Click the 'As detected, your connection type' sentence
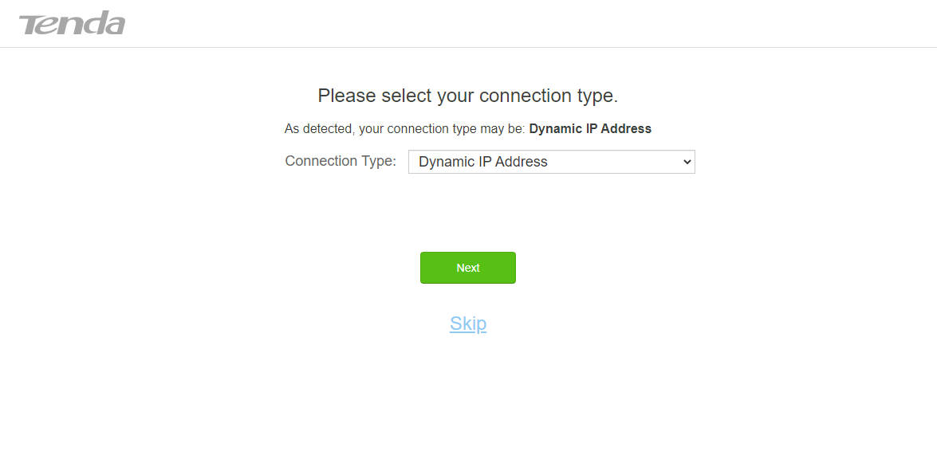 (404, 128)
